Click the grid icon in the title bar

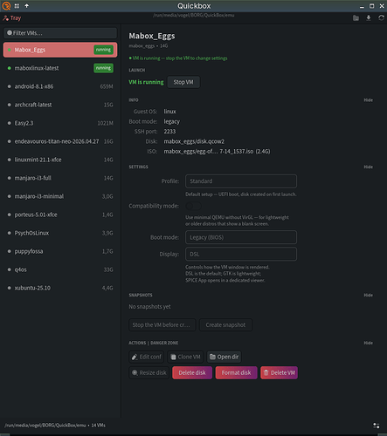click(17, 6)
